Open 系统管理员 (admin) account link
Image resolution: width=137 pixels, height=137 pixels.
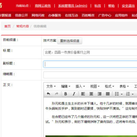[x=73, y=6]
